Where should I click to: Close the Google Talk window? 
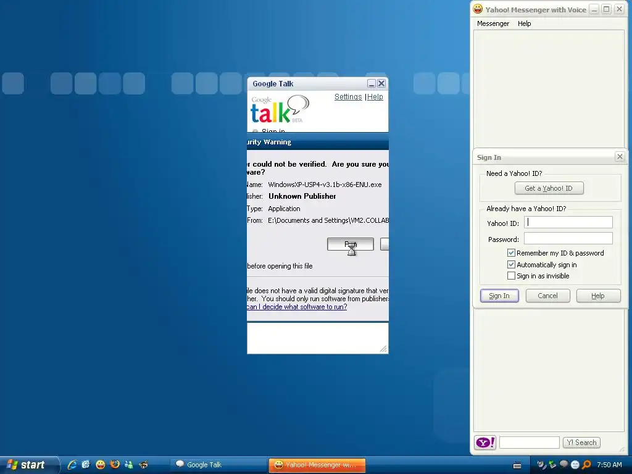pyautogui.click(x=381, y=83)
